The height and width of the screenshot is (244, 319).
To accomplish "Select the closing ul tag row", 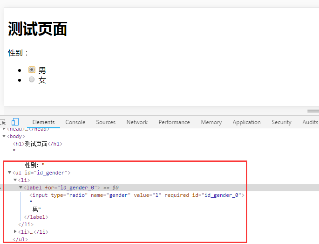I will 20,239.
